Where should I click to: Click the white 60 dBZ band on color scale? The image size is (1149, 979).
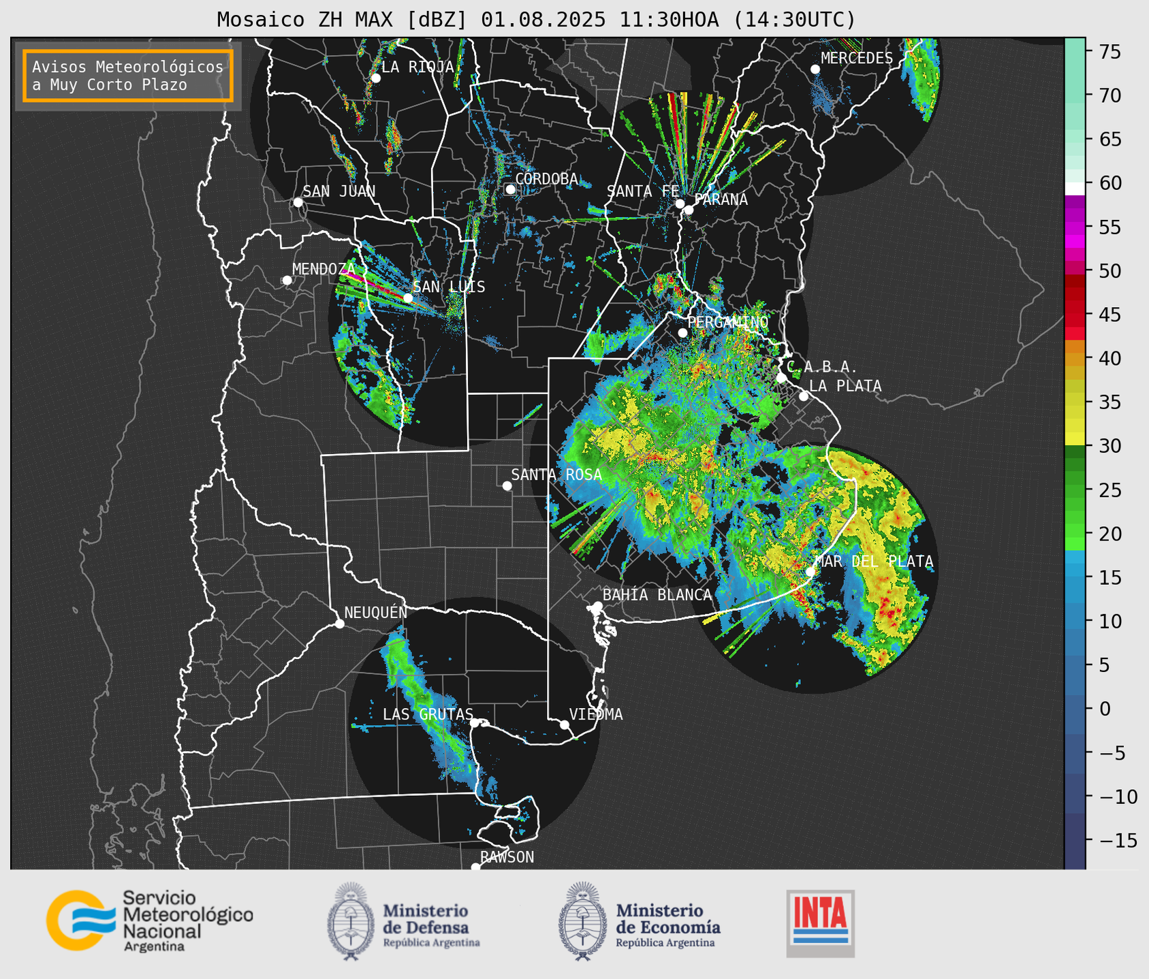(1075, 188)
